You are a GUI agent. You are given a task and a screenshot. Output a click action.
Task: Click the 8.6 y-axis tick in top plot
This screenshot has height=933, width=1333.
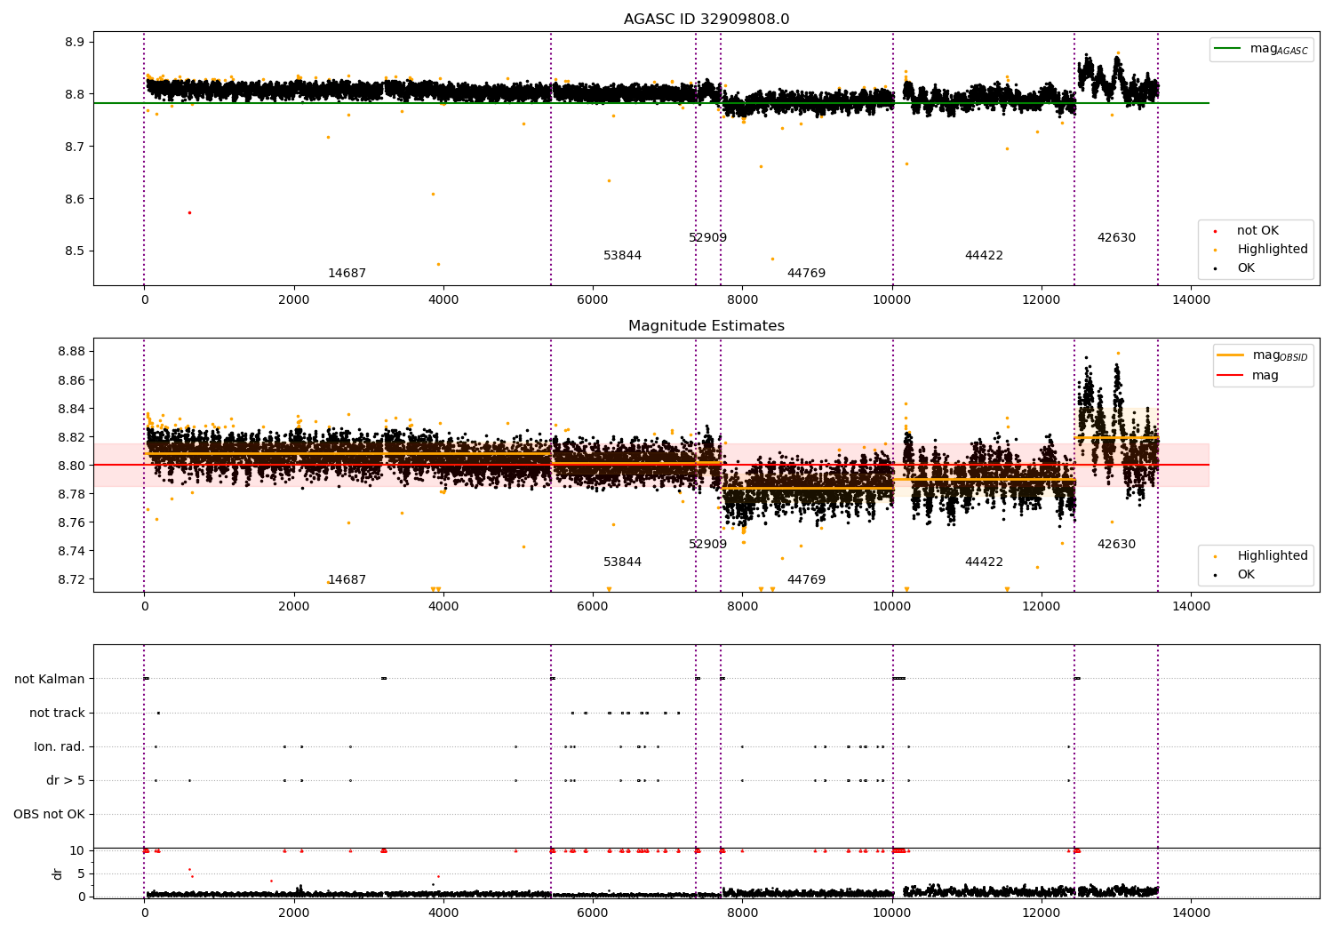75,199
